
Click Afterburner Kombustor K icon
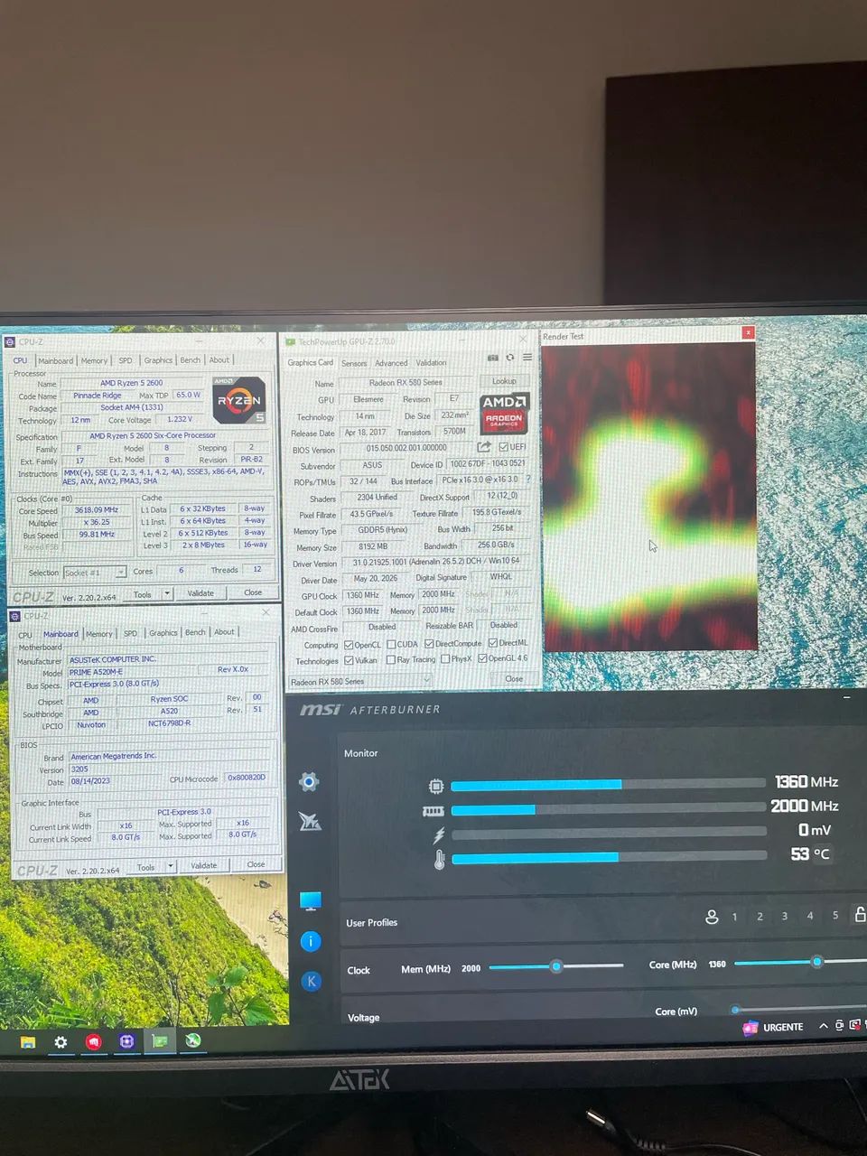tap(311, 981)
